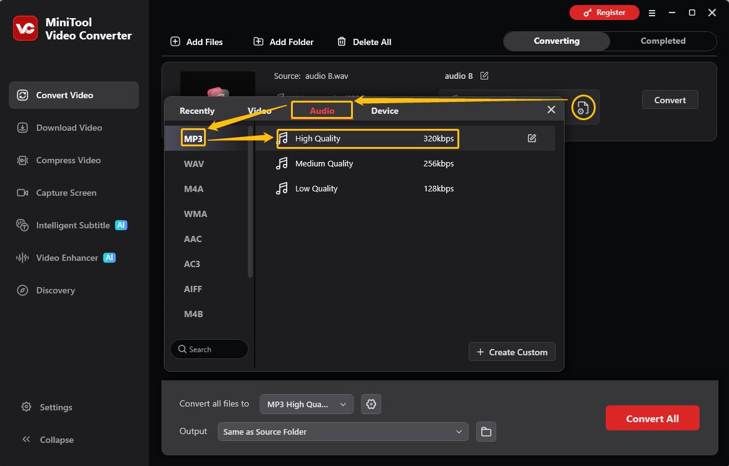This screenshot has width=729, height=466.
Task: Open Settings in the sidebar
Action: (47, 407)
